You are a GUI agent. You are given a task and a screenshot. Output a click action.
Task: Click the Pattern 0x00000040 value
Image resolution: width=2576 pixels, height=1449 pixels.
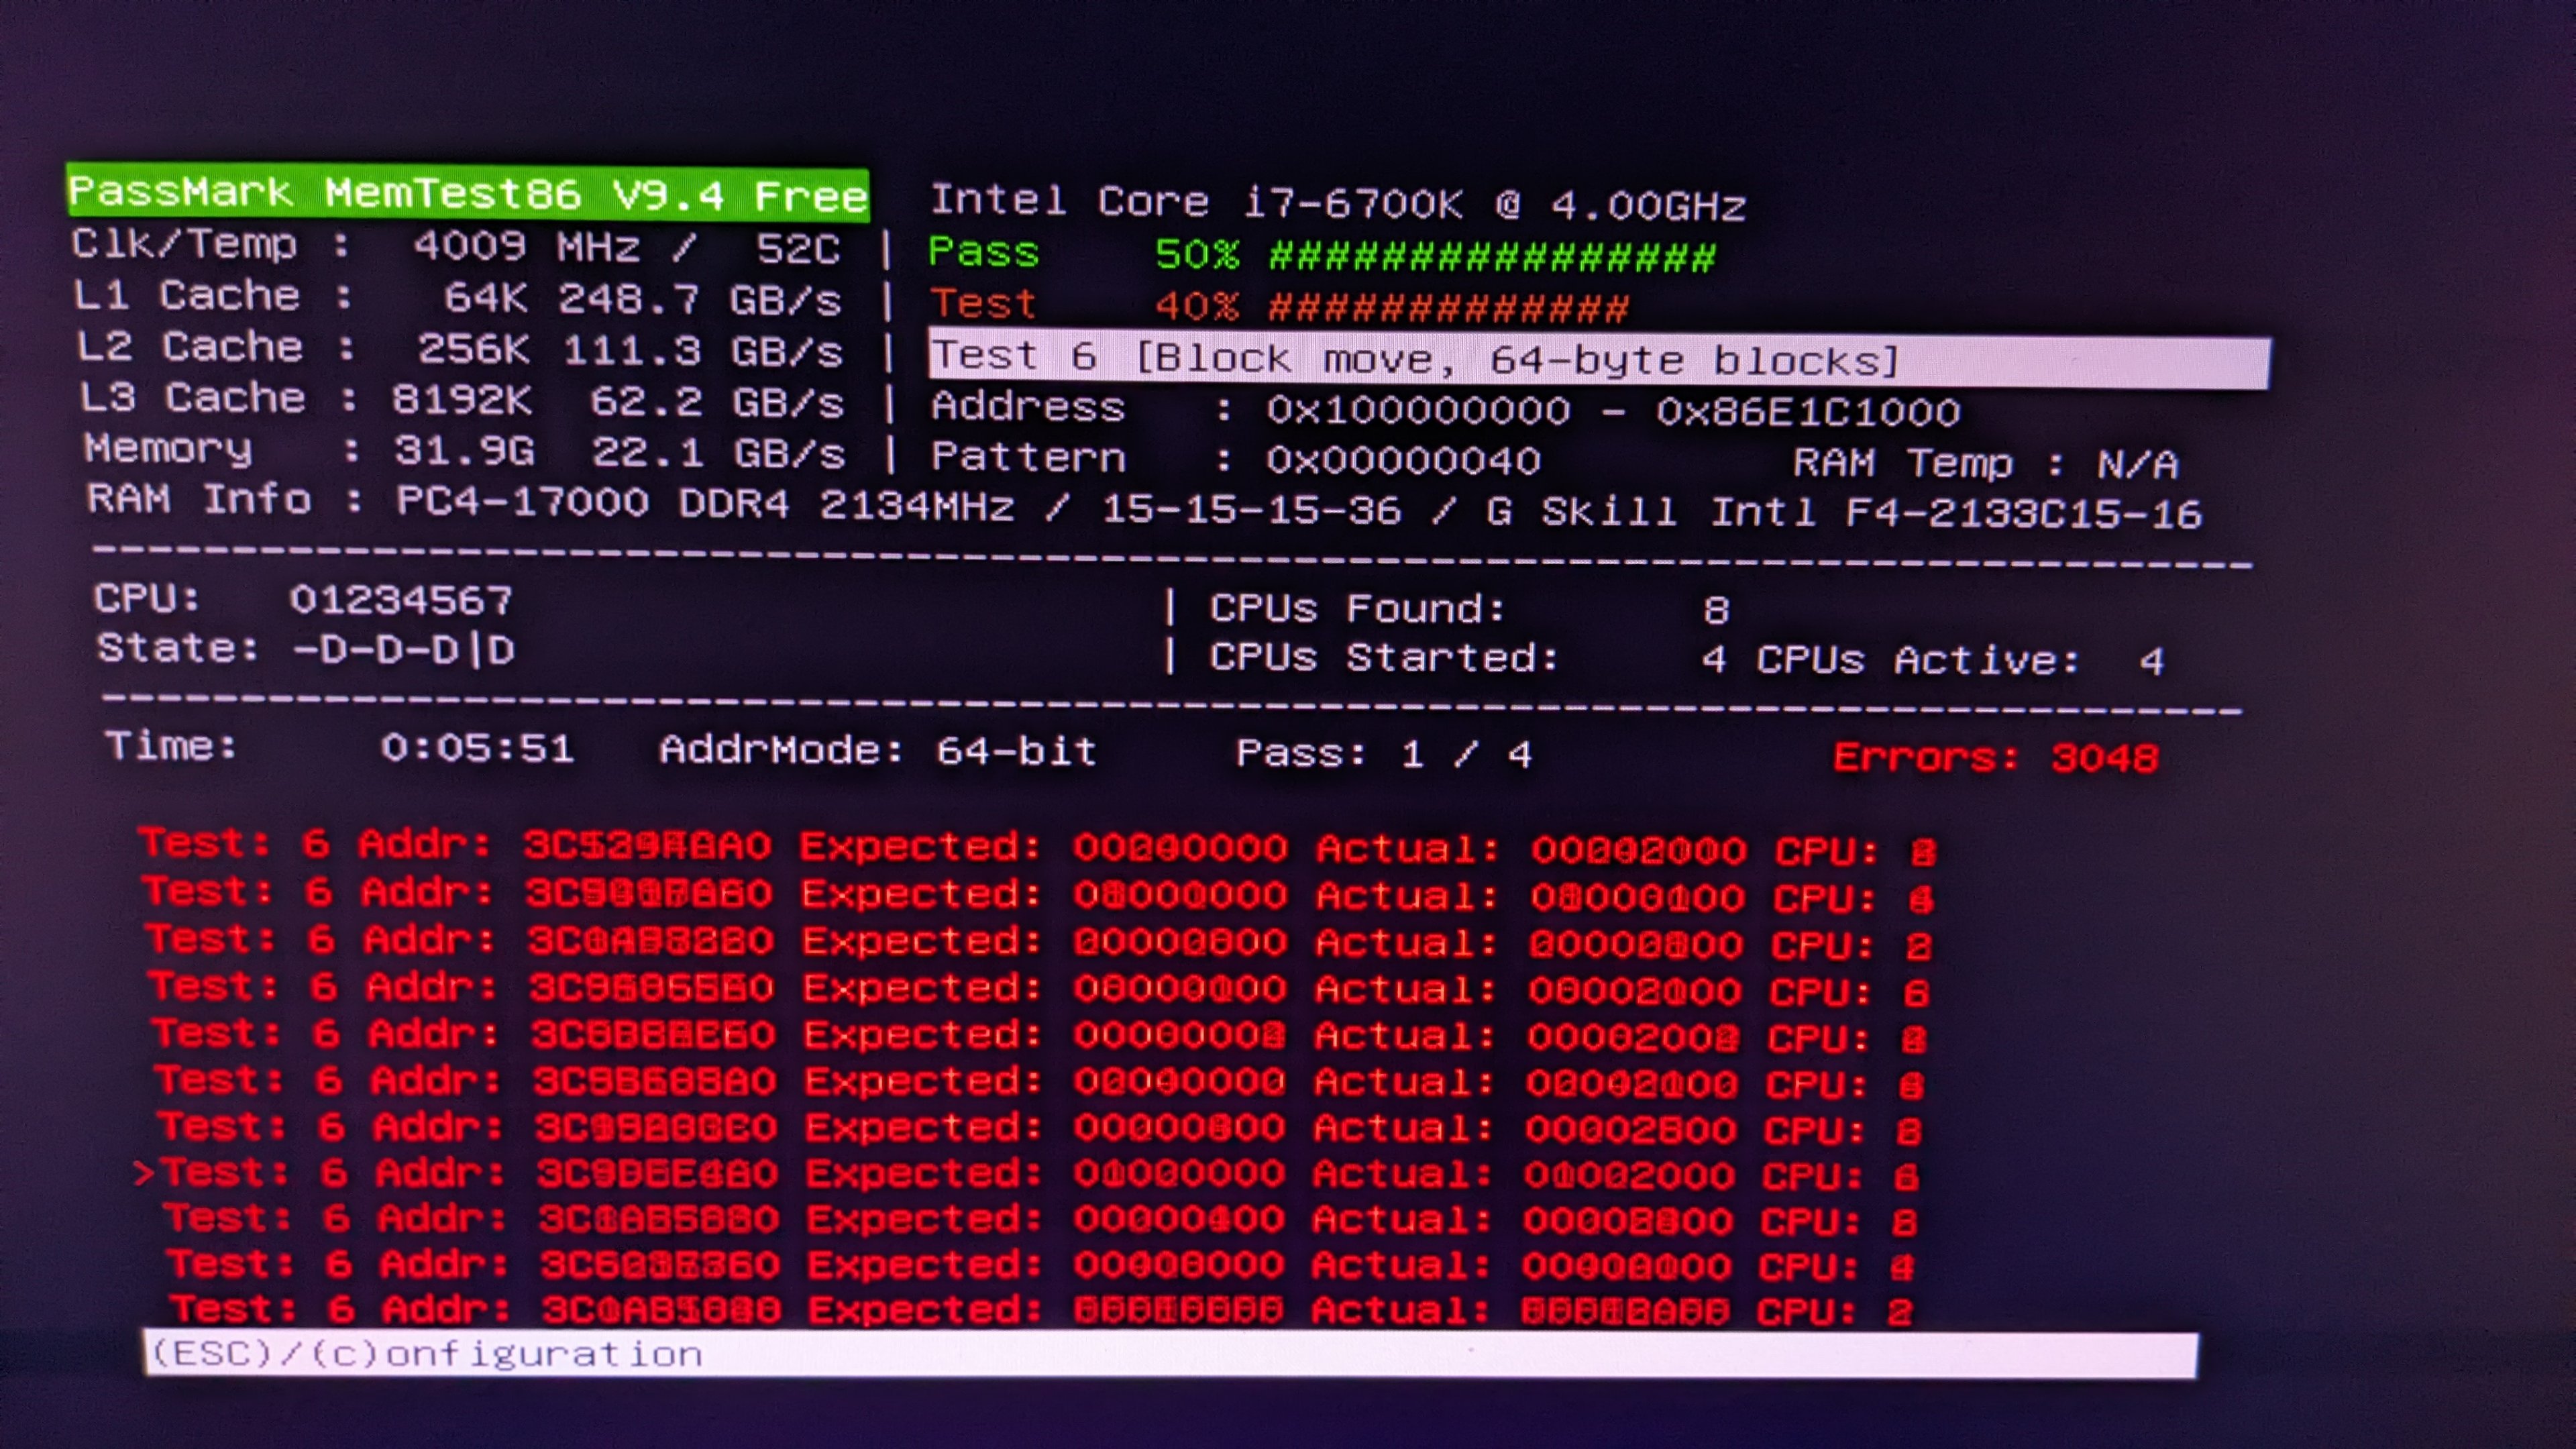pos(1402,460)
